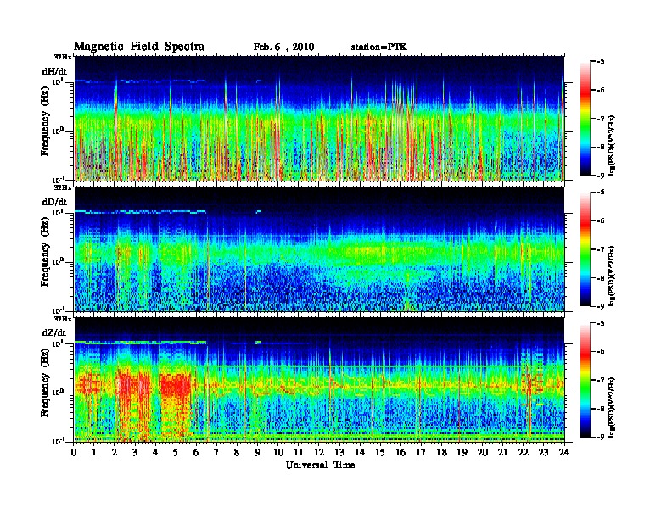672x519 pixels.
Task: Click hour "18" on the time axis
Action: tap(441, 453)
